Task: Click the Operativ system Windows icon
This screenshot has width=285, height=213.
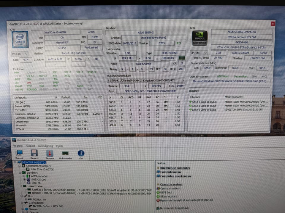Action: (158, 188)
